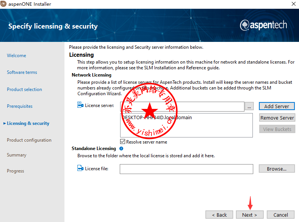This screenshot has height=222, width=299.
Task: Click Next to continue installation
Action: coord(249,215)
